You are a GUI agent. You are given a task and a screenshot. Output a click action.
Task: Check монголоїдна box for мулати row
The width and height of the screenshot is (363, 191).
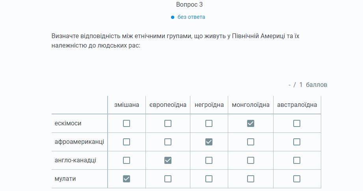(x=251, y=179)
